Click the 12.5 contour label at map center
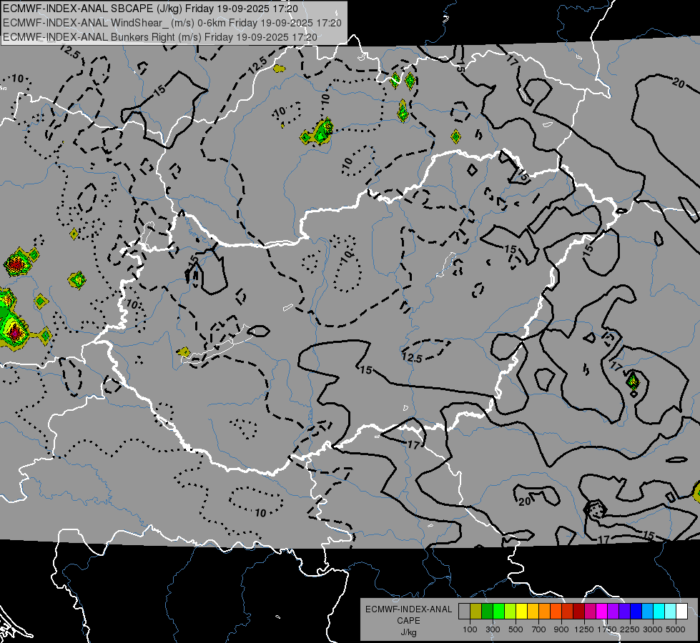This screenshot has width=700, height=643. pos(413,357)
